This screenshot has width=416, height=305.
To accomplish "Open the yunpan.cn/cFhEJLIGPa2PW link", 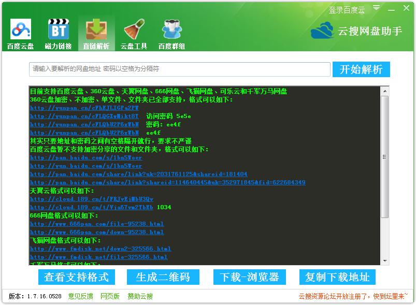I will 84,108.
